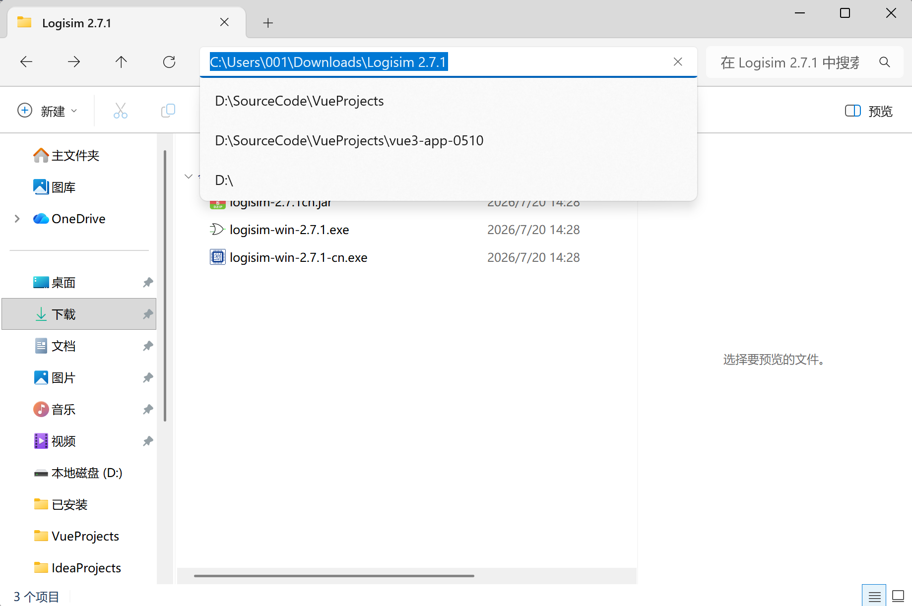Open a new tab with plus
Viewport: 912px width, 606px height.
tap(268, 23)
